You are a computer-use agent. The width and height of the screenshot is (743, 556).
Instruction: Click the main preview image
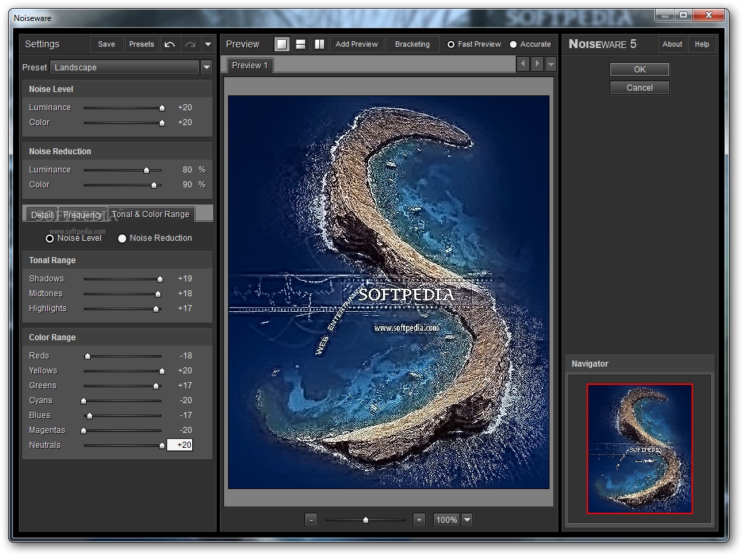pos(388,292)
